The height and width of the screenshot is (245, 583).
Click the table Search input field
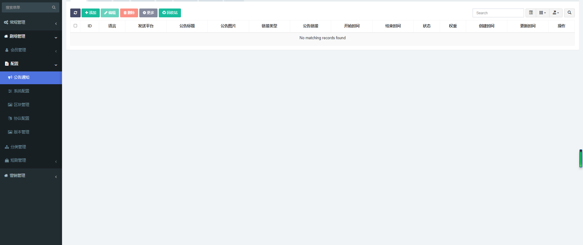pos(498,13)
